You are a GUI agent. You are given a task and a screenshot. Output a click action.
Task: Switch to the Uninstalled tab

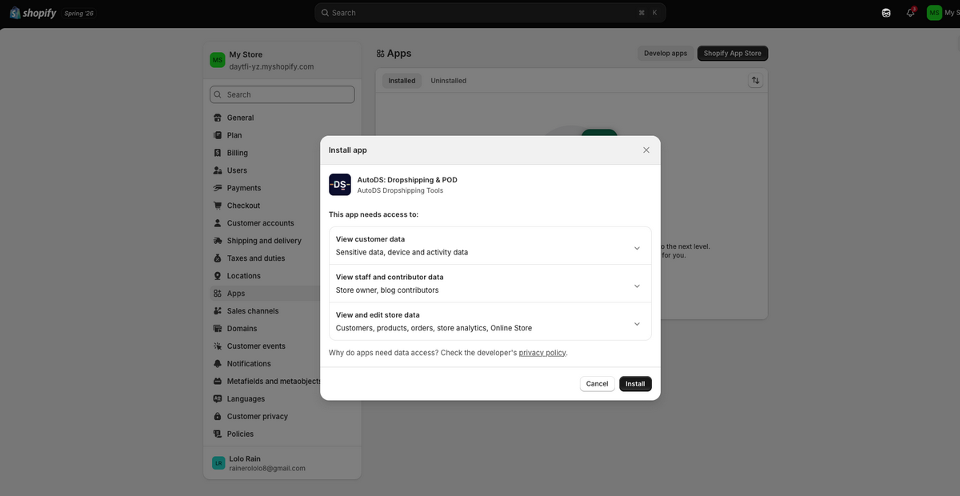pyautogui.click(x=448, y=81)
